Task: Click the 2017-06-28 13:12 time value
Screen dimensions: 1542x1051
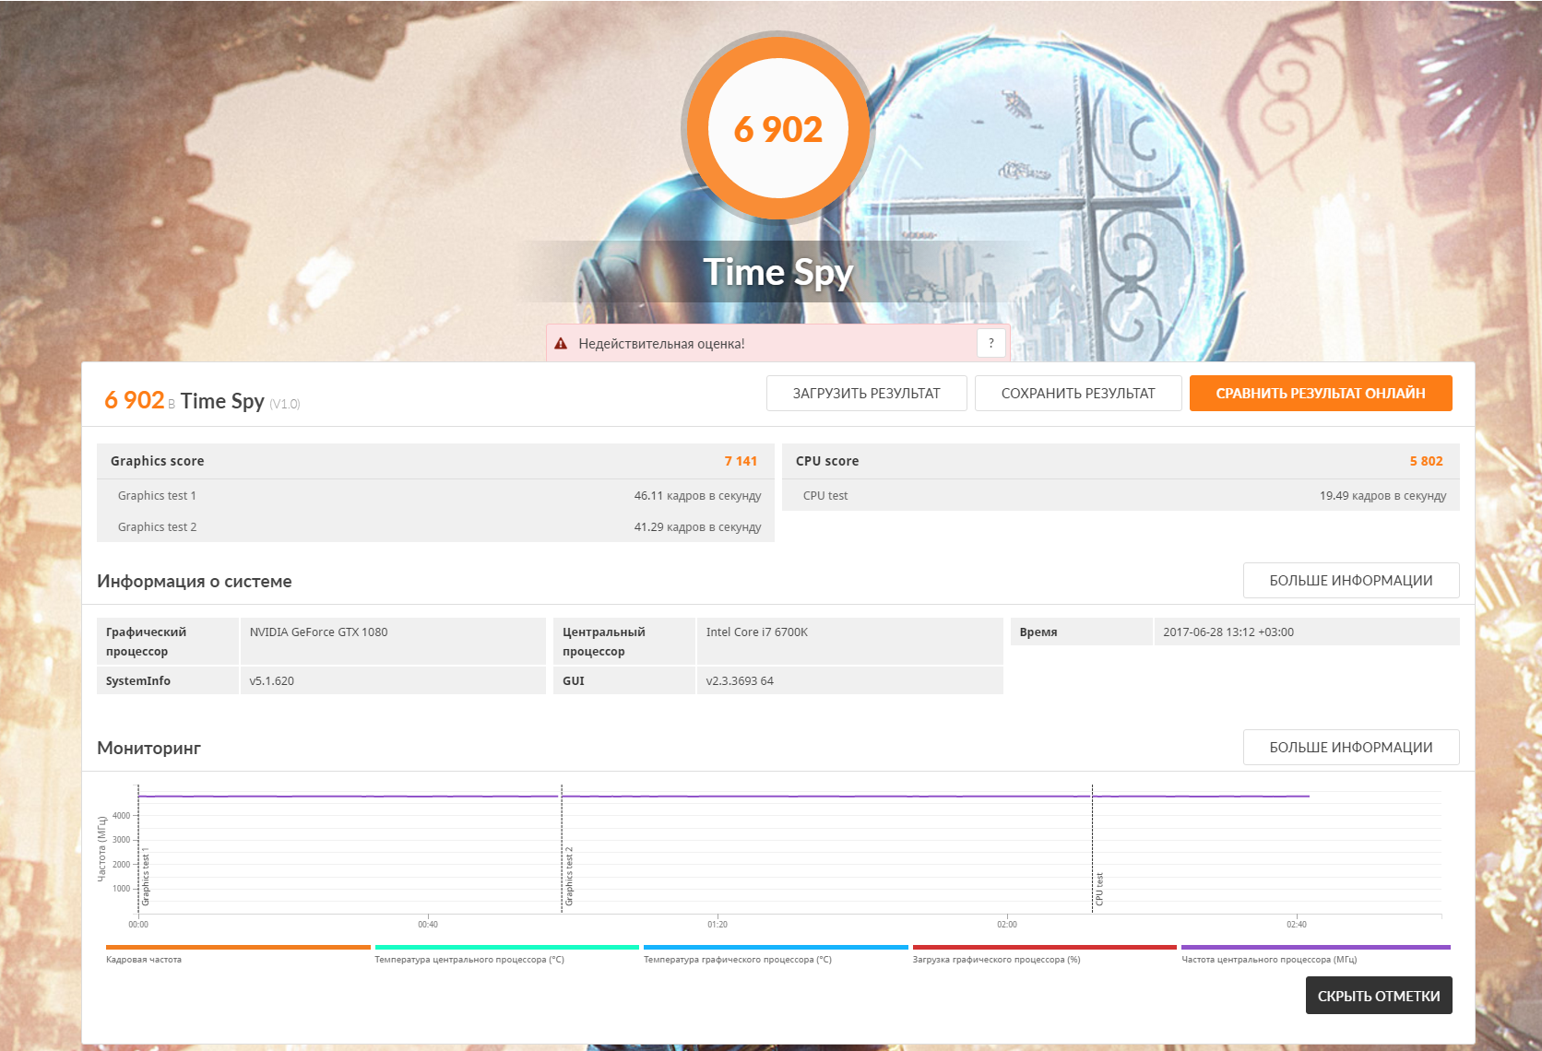Action: [x=1228, y=632]
